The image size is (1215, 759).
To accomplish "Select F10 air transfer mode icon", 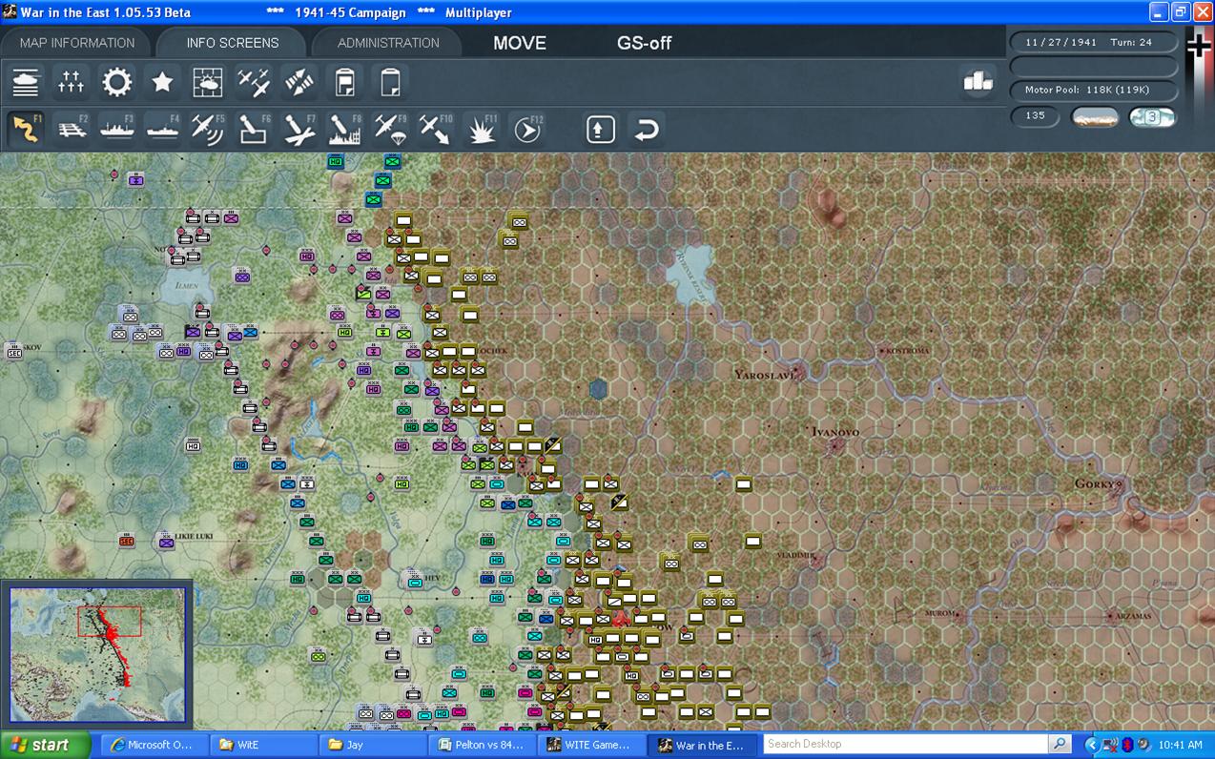I will click(x=436, y=129).
